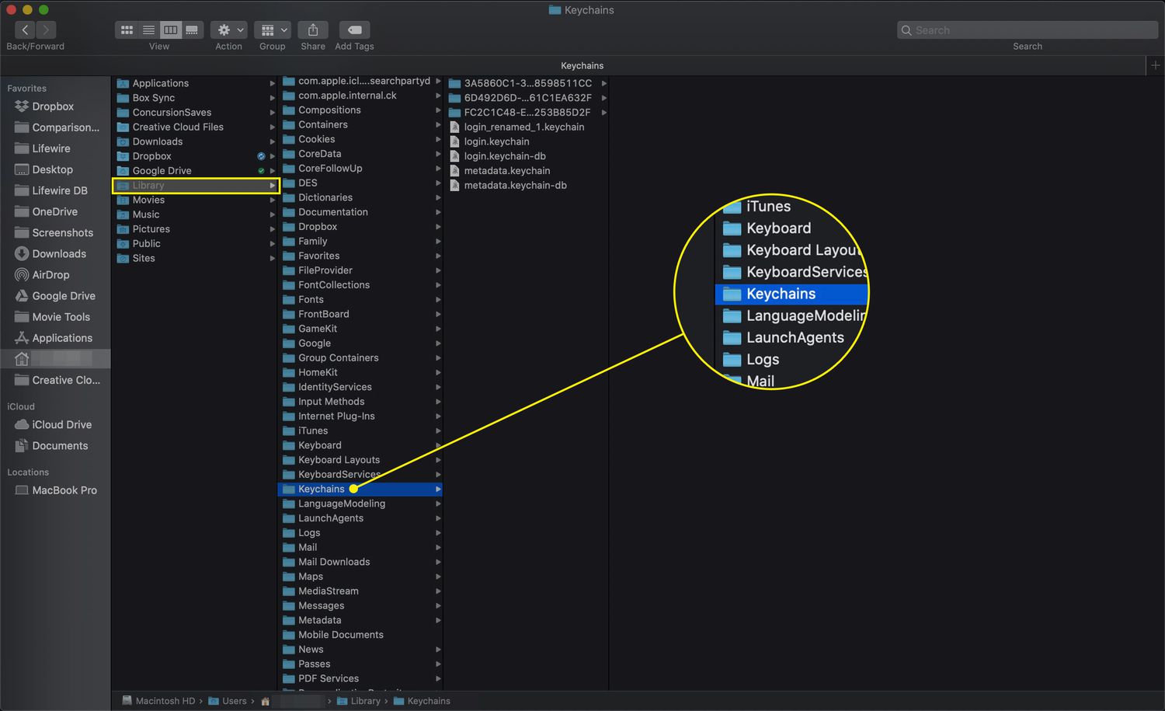Click Macintosh HD in the path bar
The height and width of the screenshot is (711, 1165).
(x=158, y=701)
